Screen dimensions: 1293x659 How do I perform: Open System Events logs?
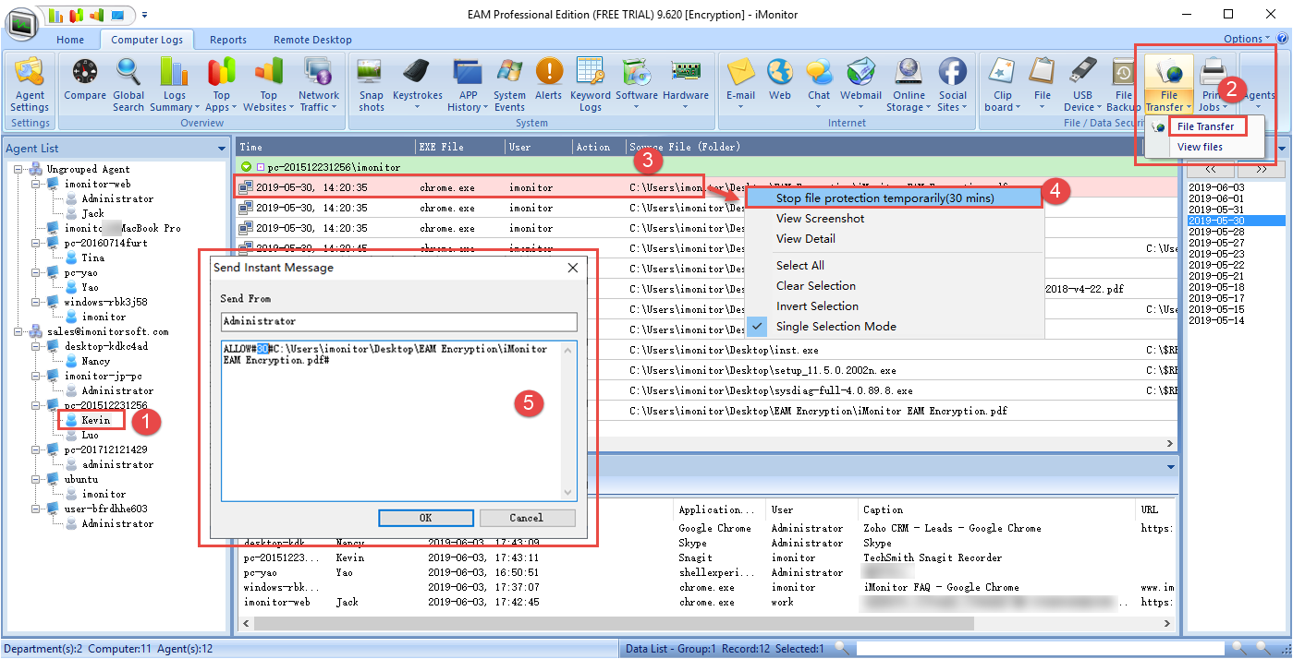pos(509,84)
